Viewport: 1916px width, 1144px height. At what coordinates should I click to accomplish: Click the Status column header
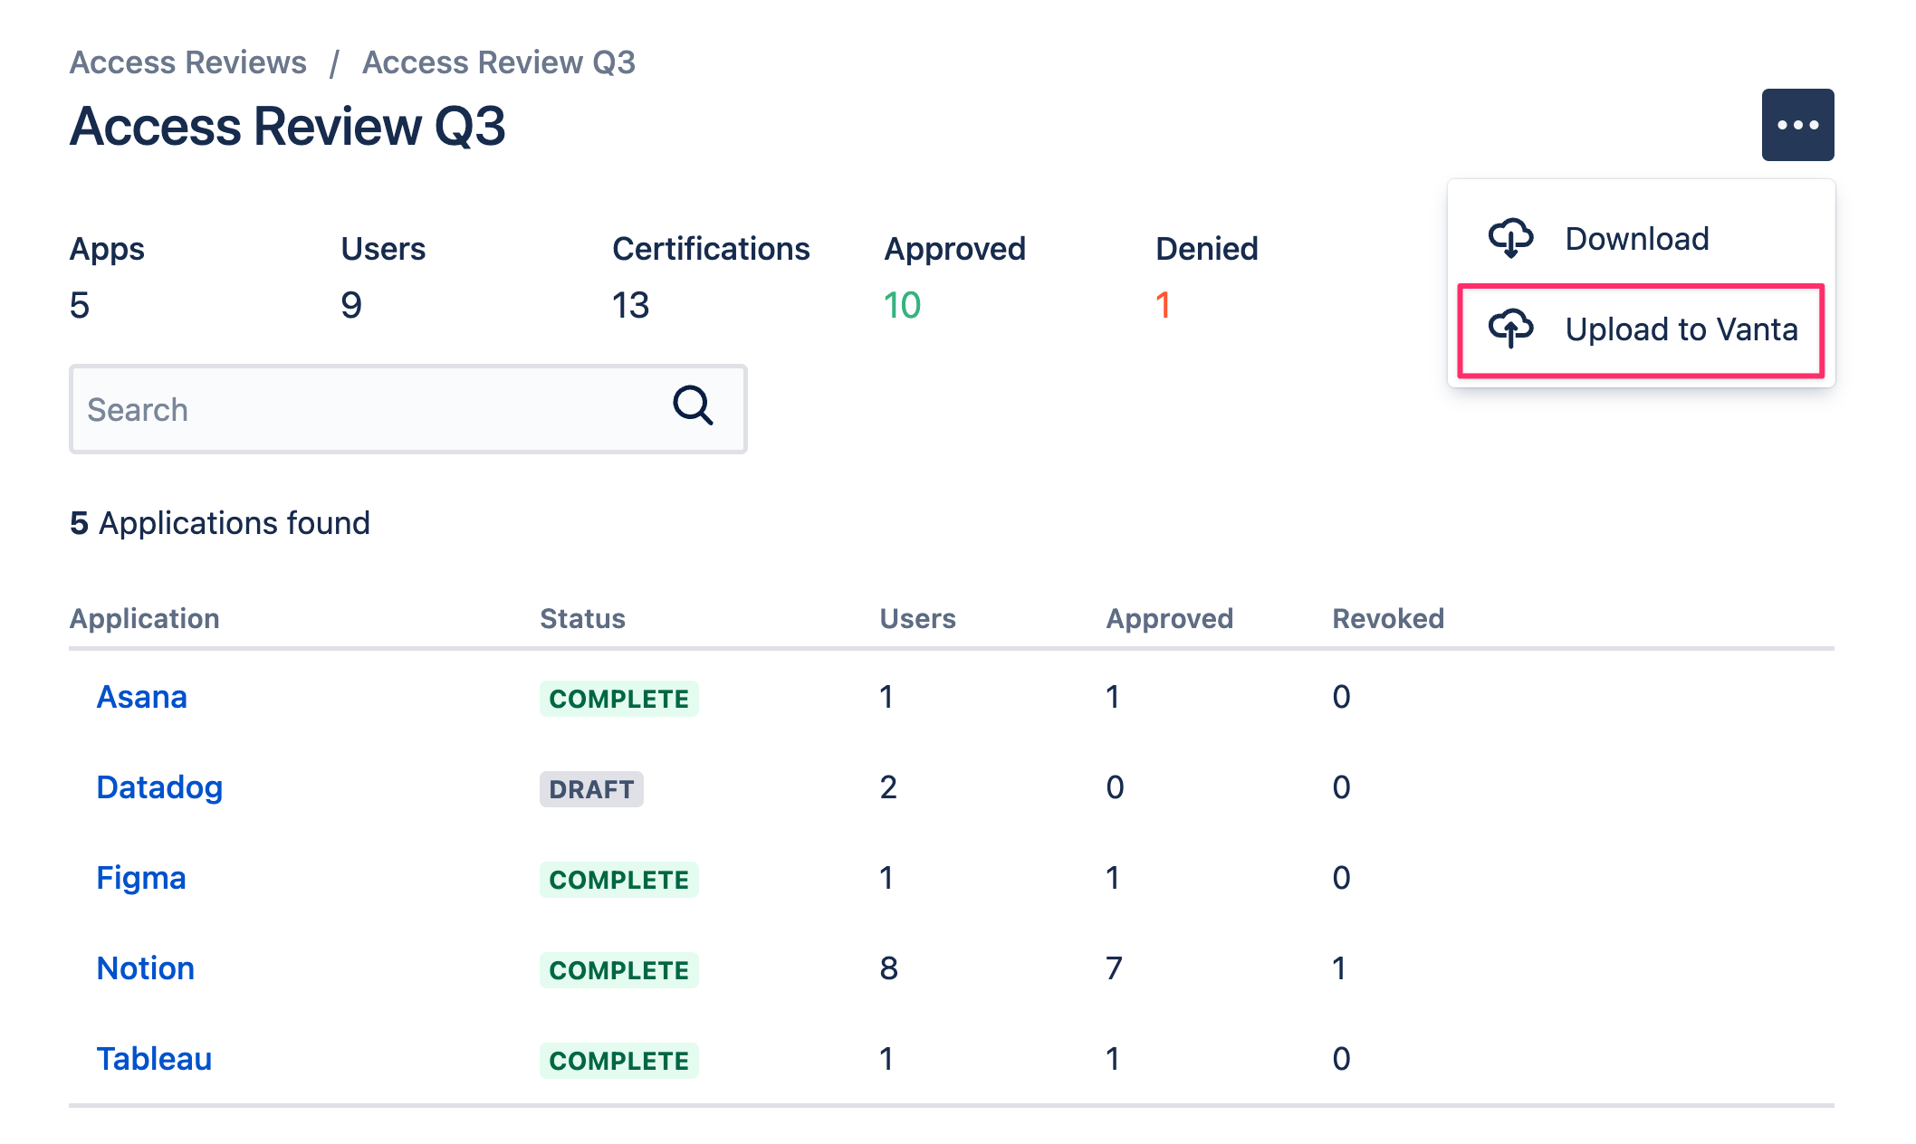click(x=582, y=618)
